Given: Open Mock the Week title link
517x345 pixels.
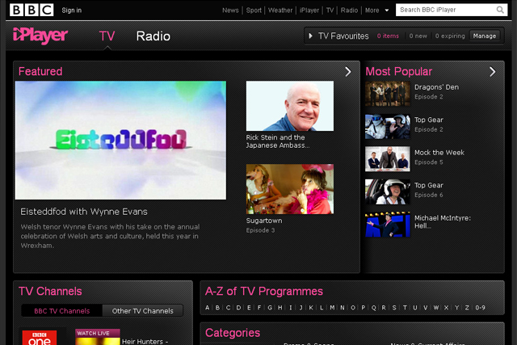Looking at the screenshot, I should point(439,153).
